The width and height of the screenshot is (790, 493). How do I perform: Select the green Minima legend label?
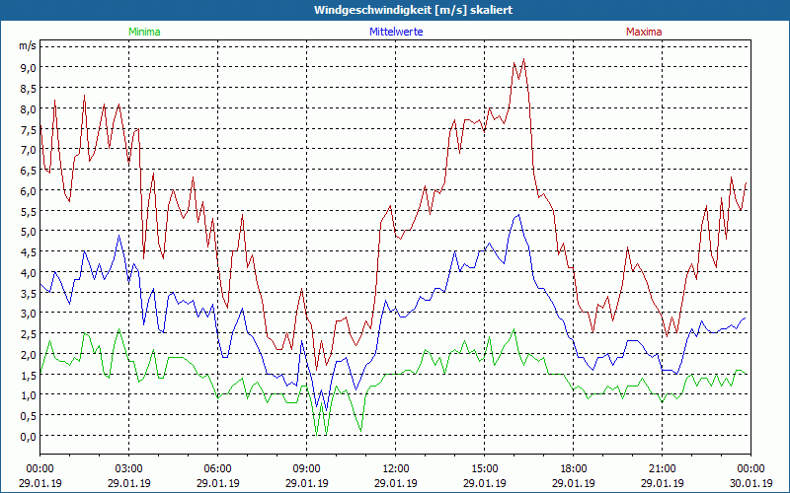pyautogui.click(x=144, y=32)
